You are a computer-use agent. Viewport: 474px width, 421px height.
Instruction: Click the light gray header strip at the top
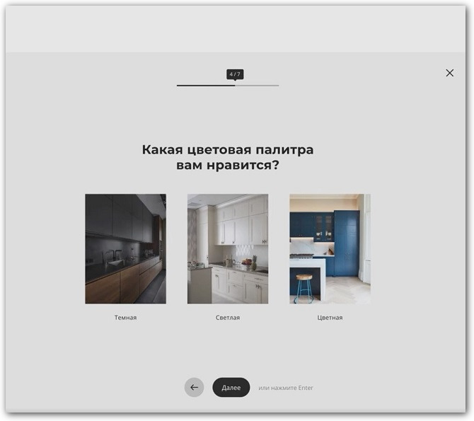236,28
